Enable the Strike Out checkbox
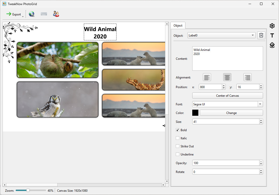This screenshot has height=195, width=279. pos(178,146)
